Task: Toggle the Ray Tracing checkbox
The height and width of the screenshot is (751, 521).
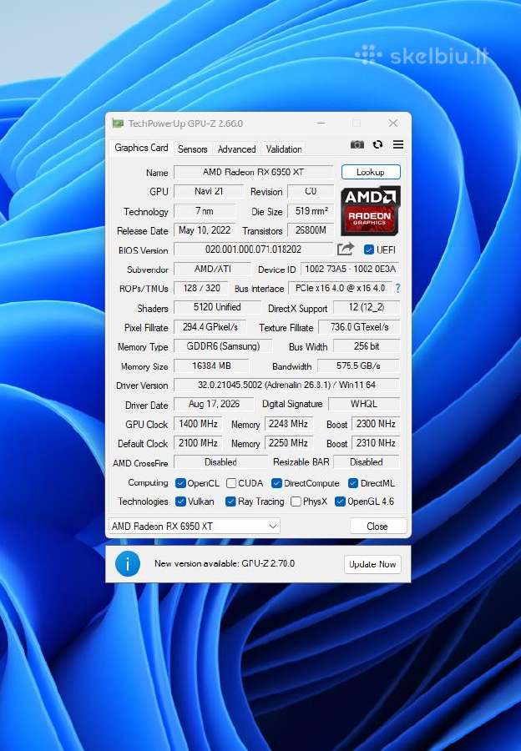Action: (230, 502)
